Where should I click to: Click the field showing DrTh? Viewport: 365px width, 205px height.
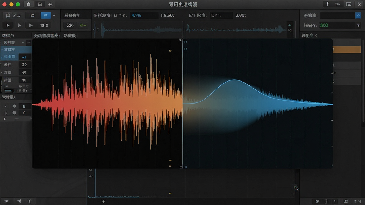pyautogui.click(x=221, y=15)
